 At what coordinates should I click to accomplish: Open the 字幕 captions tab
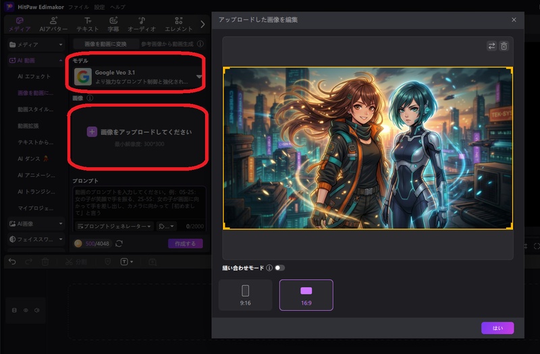click(113, 25)
